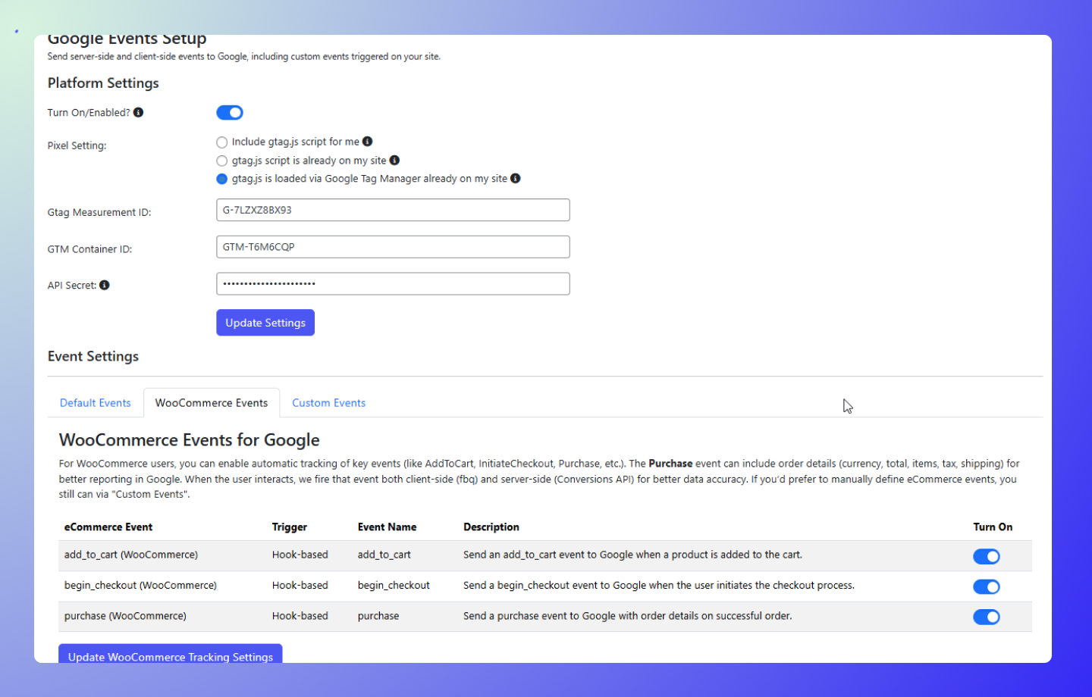1092x697 pixels.
Task: Click Hook-based trigger in purchase row
Action: tap(300, 616)
